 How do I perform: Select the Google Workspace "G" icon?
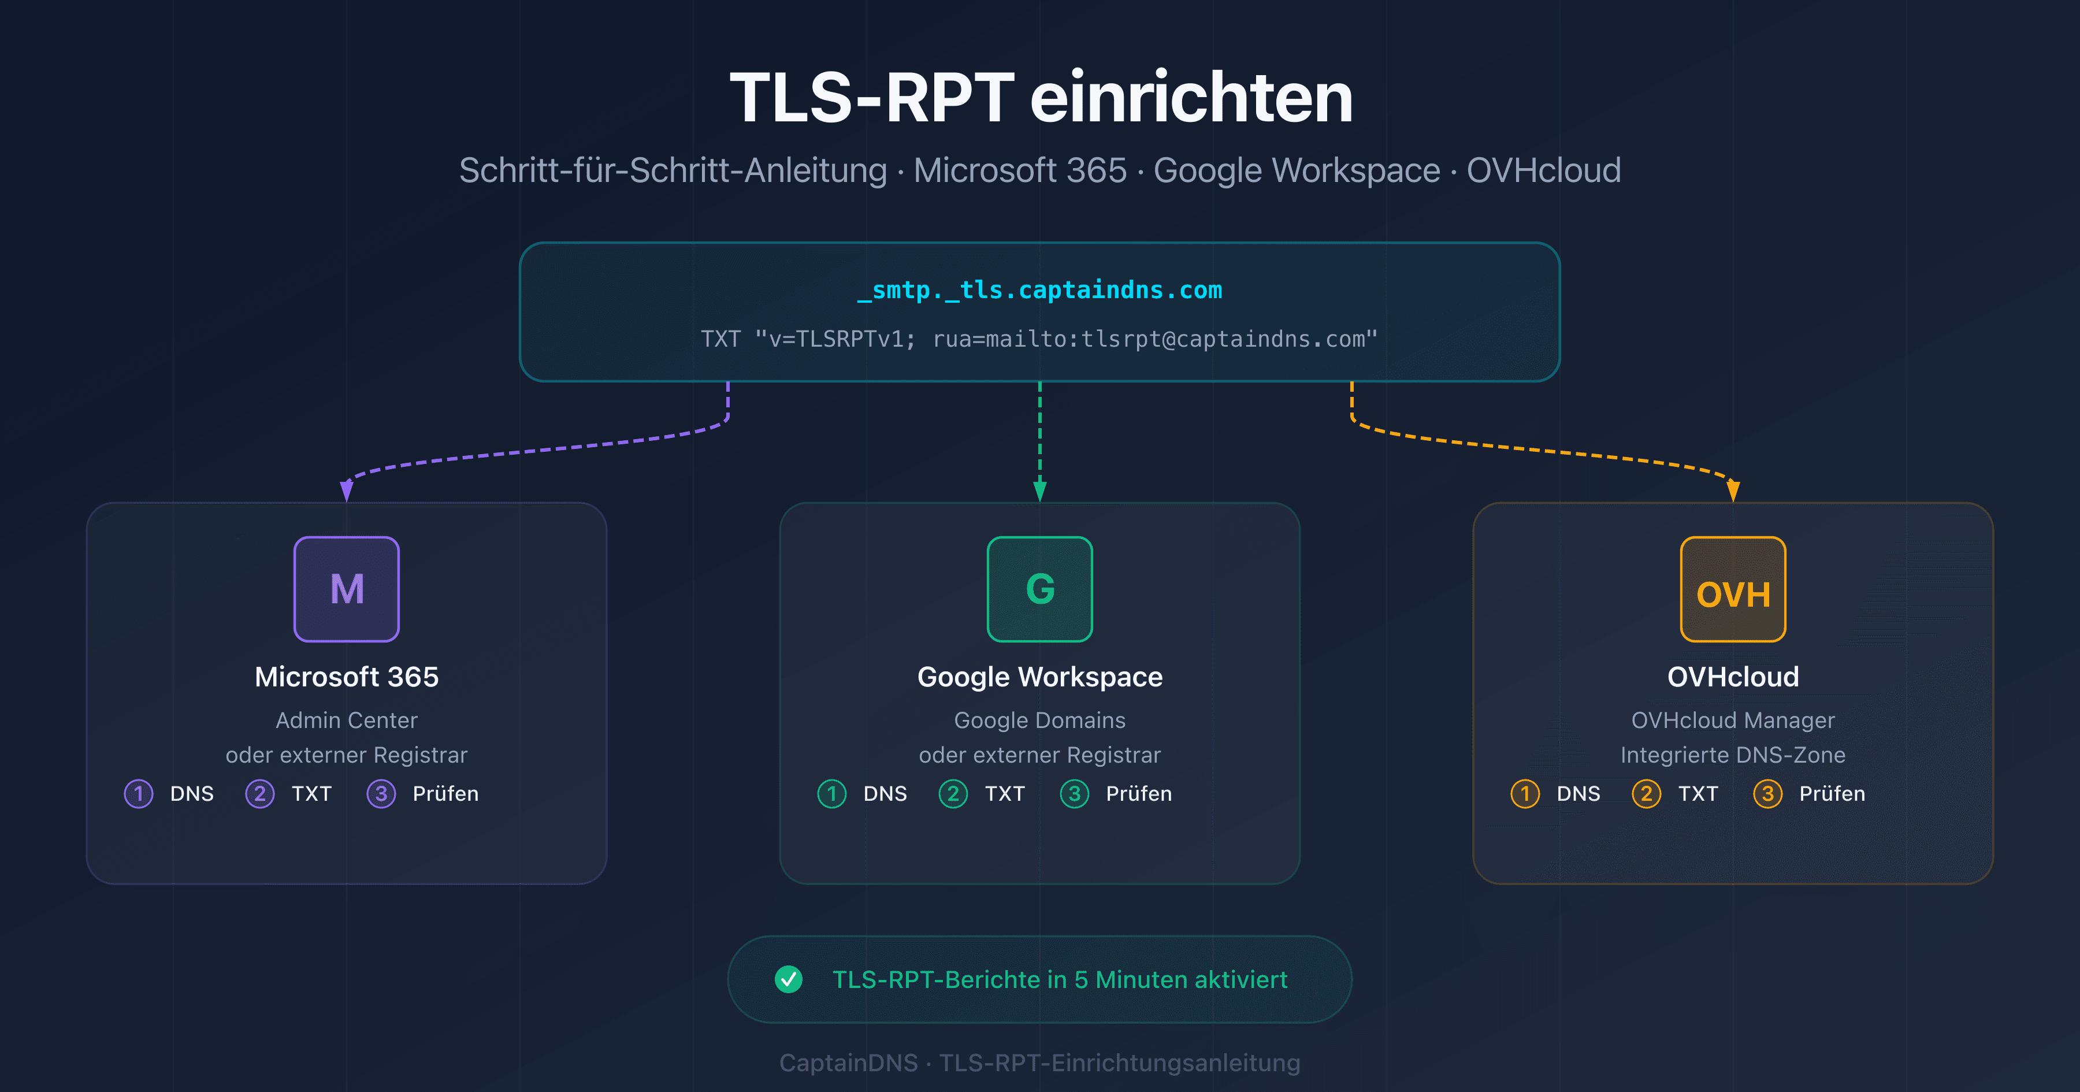1040,589
